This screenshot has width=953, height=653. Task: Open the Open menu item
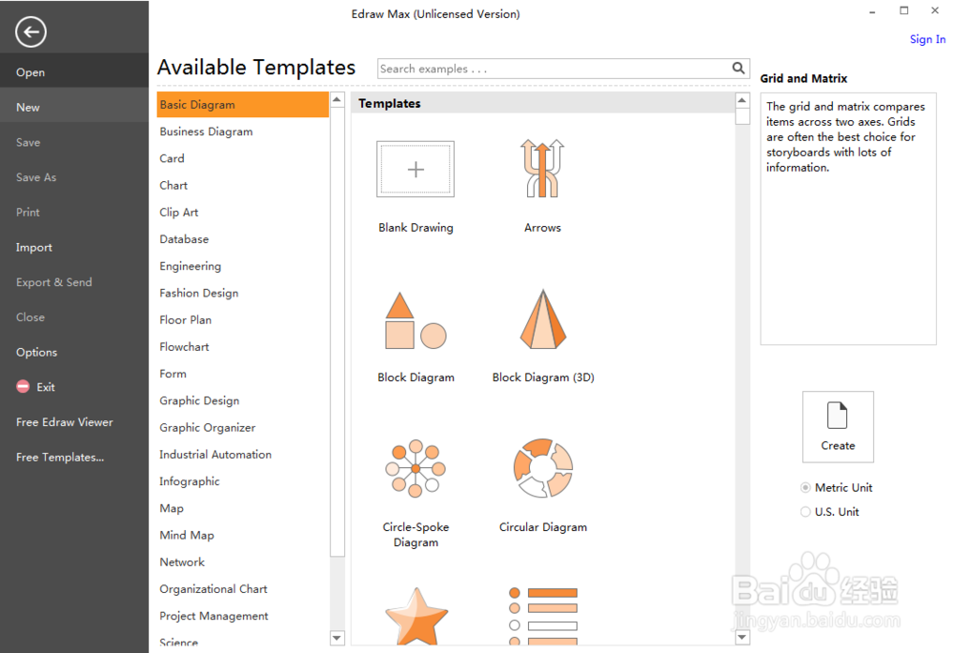[x=74, y=72]
